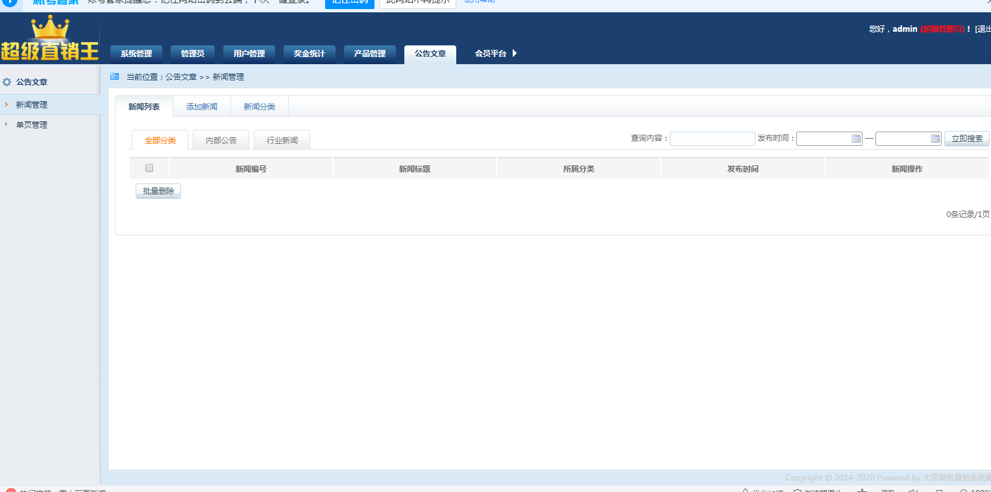Click the orange arrow beside 新闻管理 in sidebar

click(6, 104)
